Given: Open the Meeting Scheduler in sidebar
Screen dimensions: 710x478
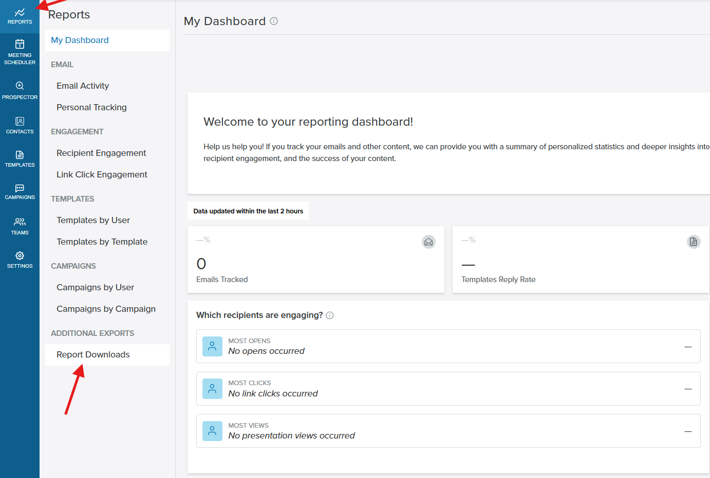Looking at the screenshot, I should [20, 52].
